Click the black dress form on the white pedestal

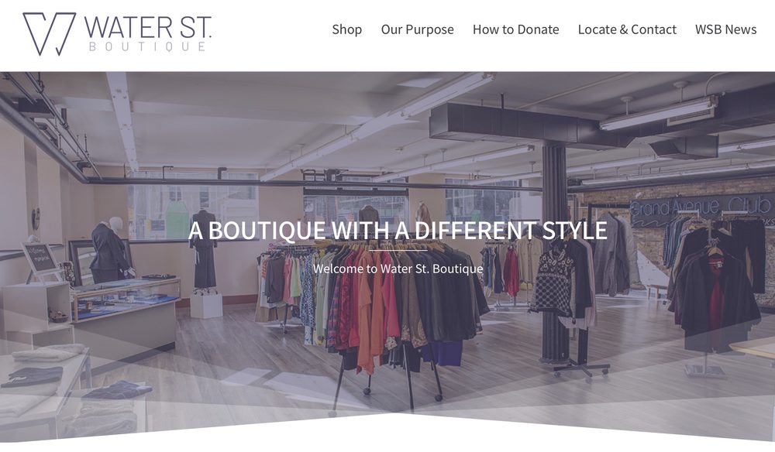click(x=204, y=252)
